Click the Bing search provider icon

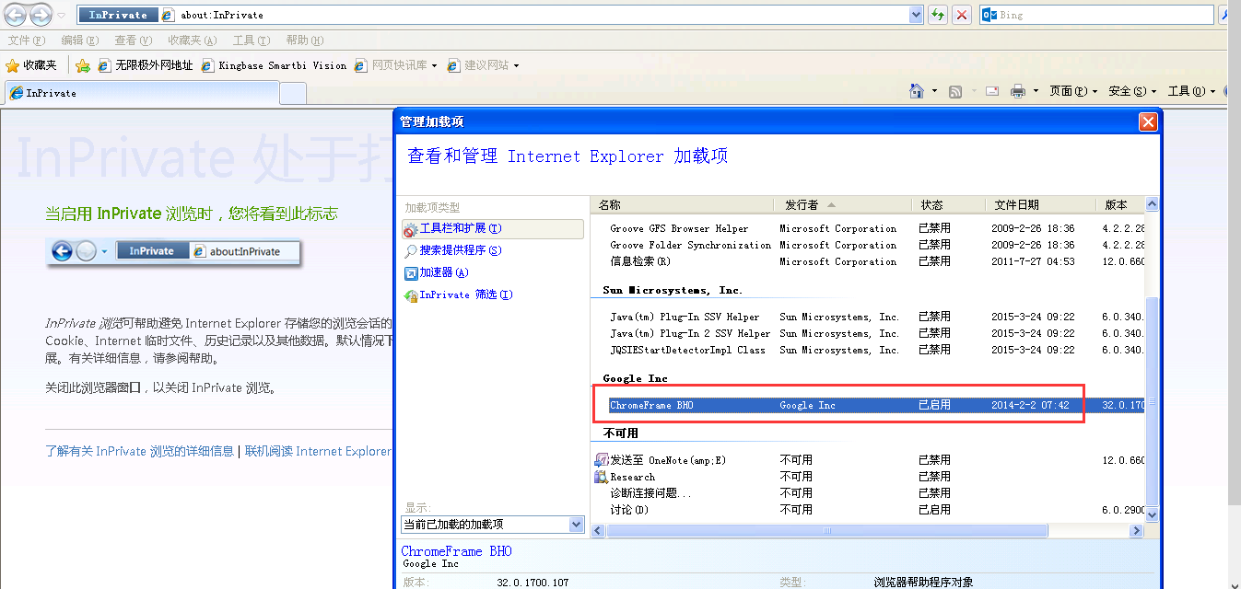tap(989, 15)
